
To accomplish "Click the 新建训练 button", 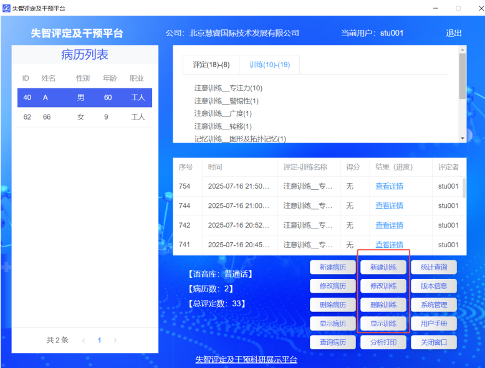I will 383,267.
